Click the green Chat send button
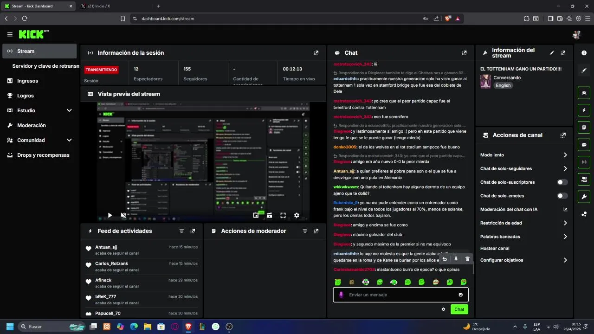594x334 pixels. pos(459,309)
